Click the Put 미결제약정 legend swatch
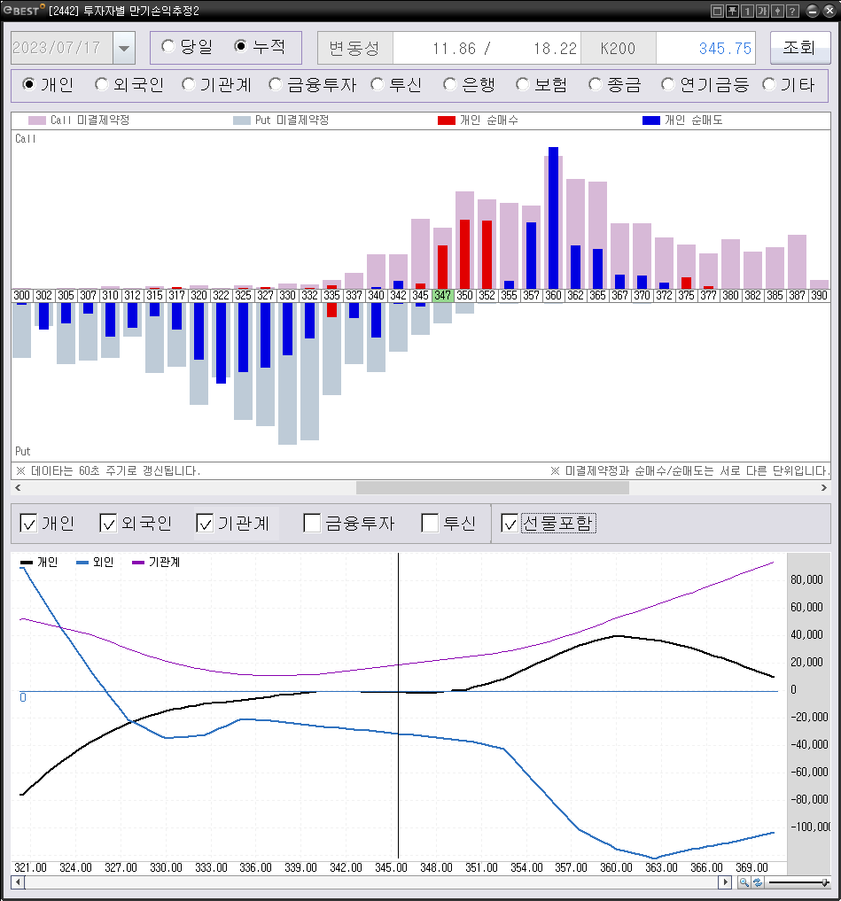Screen dimensions: 841x901 point(241,120)
